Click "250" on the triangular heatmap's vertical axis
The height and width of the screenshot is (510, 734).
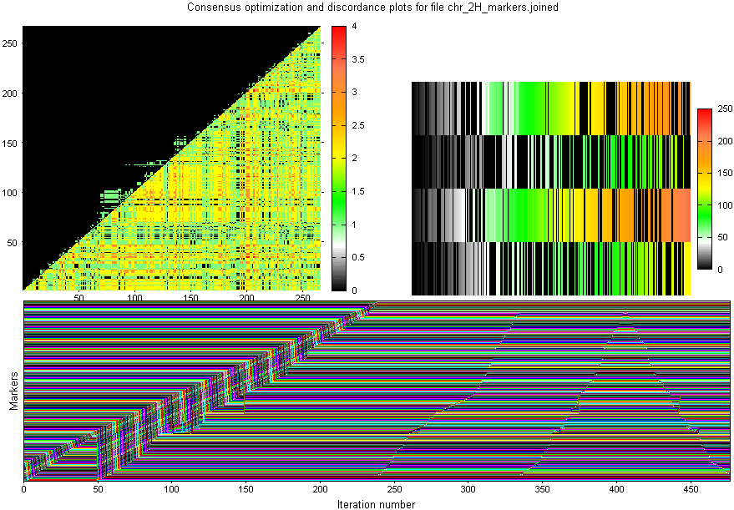10,43
